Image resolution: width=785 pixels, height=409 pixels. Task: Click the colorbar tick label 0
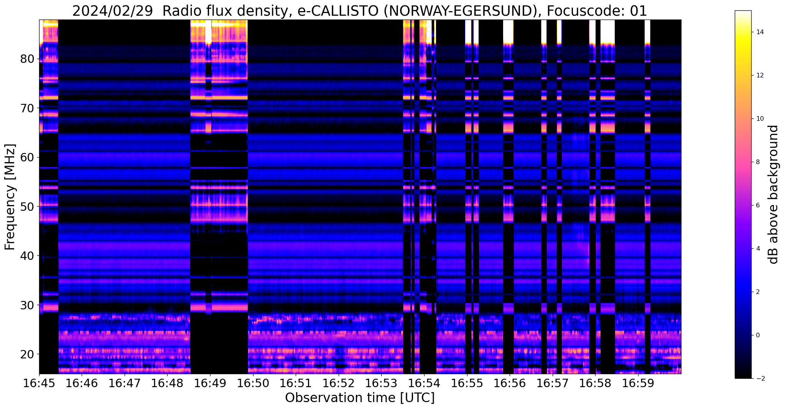pos(757,335)
